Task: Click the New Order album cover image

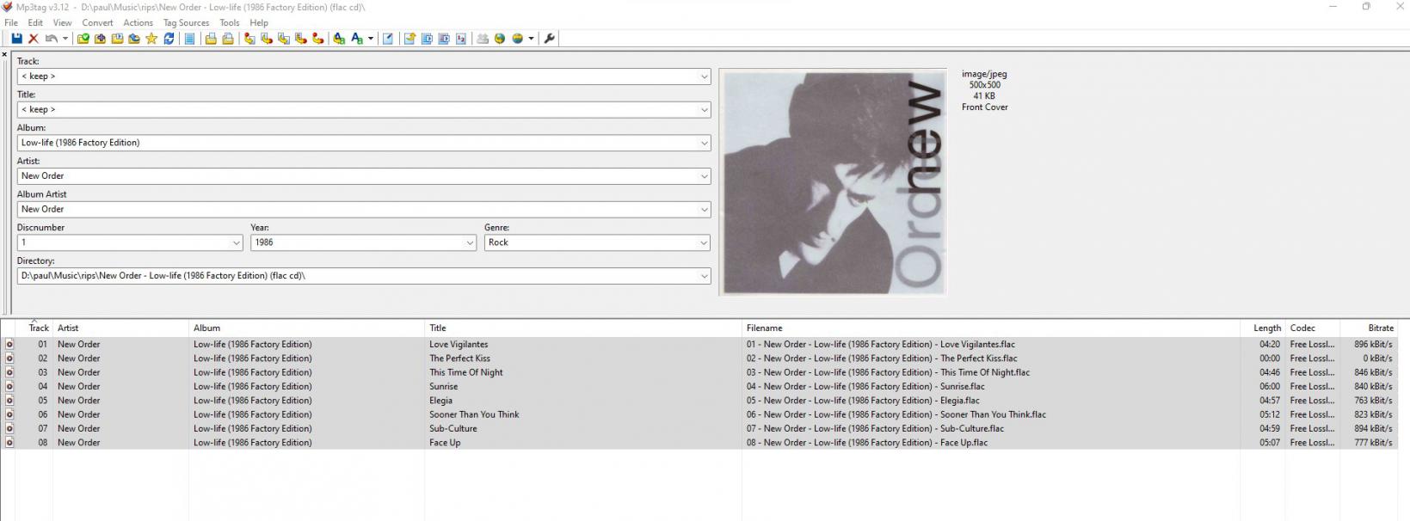Action: click(x=833, y=182)
